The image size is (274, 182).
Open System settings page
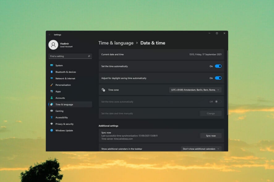tap(70, 65)
